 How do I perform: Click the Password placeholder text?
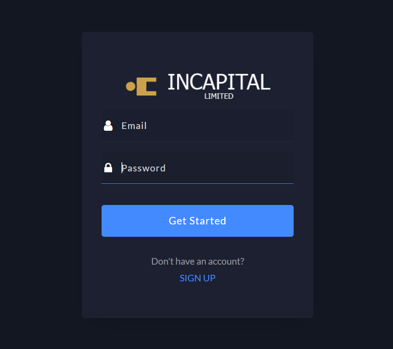(x=144, y=168)
